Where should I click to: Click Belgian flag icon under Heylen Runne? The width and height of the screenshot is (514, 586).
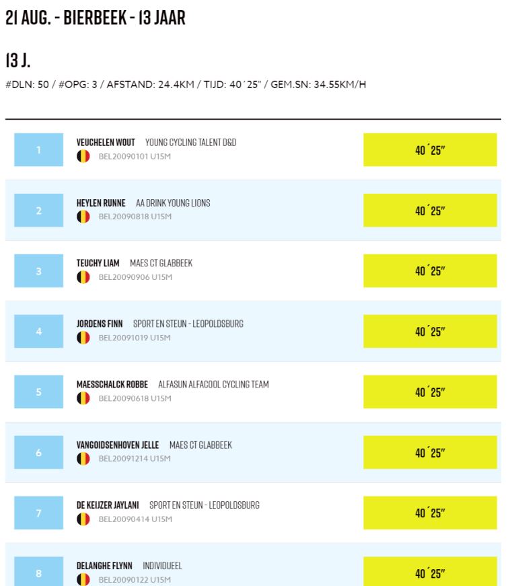pyautogui.click(x=83, y=217)
